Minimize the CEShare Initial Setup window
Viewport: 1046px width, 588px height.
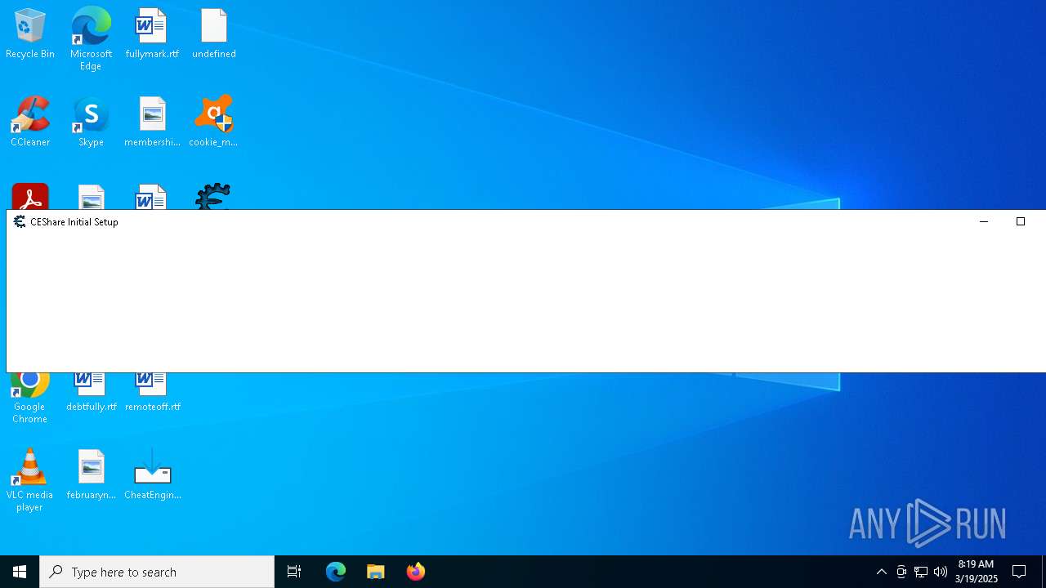point(984,221)
